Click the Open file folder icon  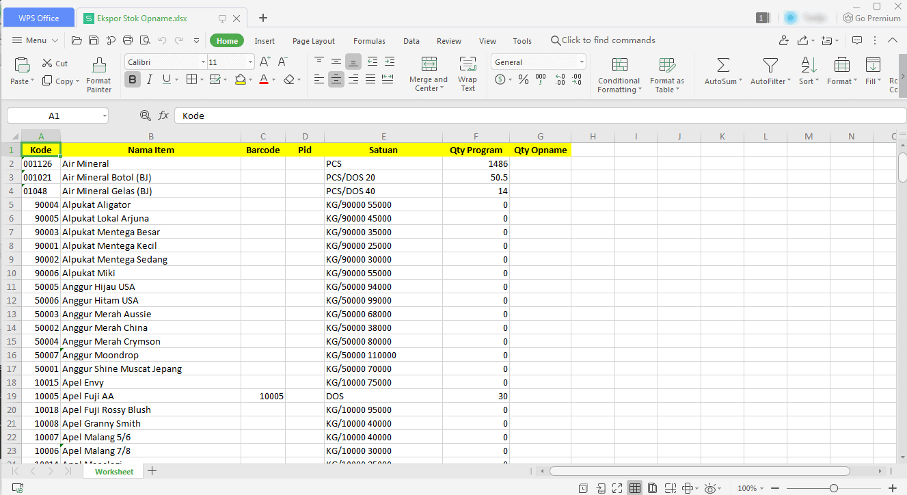[x=77, y=40]
